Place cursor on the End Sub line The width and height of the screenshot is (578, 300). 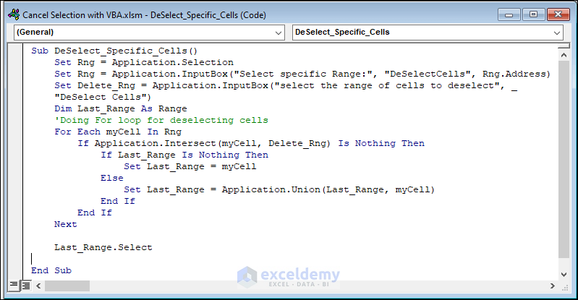[x=51, y=270]
